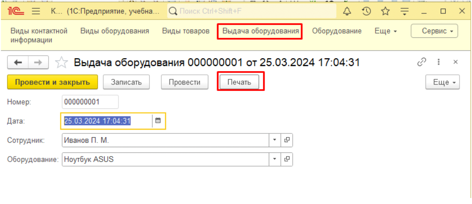Viewport: 472px width, 204px height.
Task: Expand Сотрудник dropdown list
Action: pos(275,140)
